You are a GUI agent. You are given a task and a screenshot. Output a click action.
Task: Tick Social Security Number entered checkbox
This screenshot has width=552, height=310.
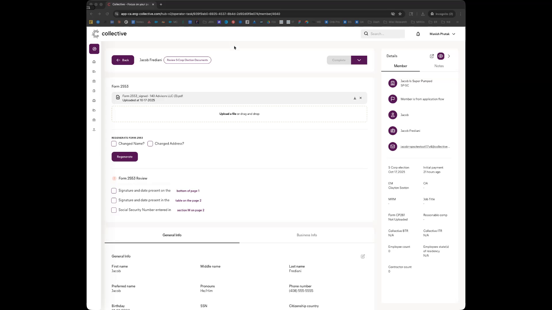click(x=114, y=210)
